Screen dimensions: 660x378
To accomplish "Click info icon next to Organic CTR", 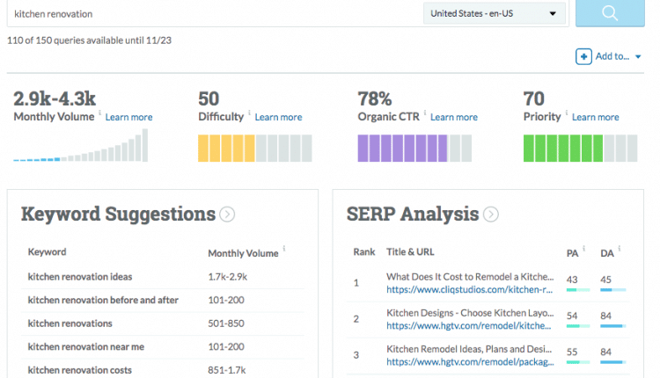I will pyautogui.click(x=425, y=113).
